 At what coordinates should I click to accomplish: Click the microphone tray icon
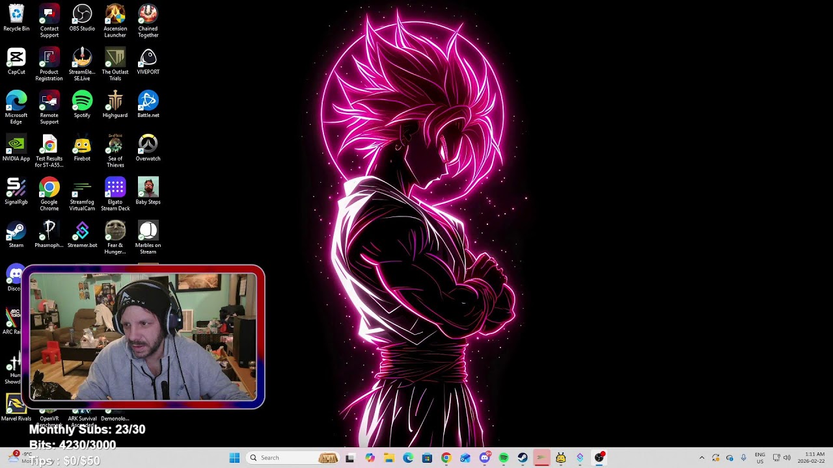click(743, 458)
